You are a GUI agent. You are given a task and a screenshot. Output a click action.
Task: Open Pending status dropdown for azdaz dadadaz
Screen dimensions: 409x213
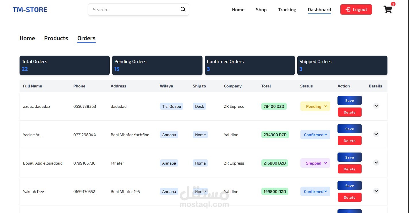(315, 106)
